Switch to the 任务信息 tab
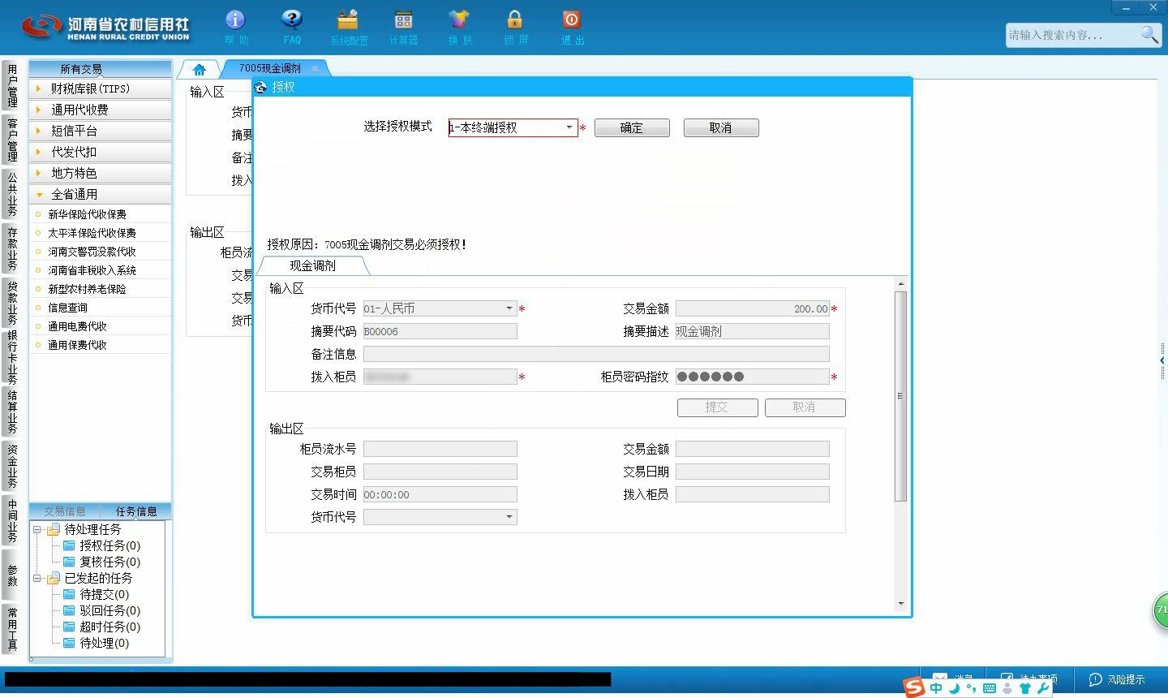Viewport: 1168px width, 698px height. 136,511
